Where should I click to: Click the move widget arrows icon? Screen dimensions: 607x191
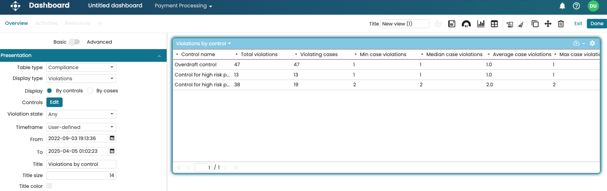pos(548,24)
